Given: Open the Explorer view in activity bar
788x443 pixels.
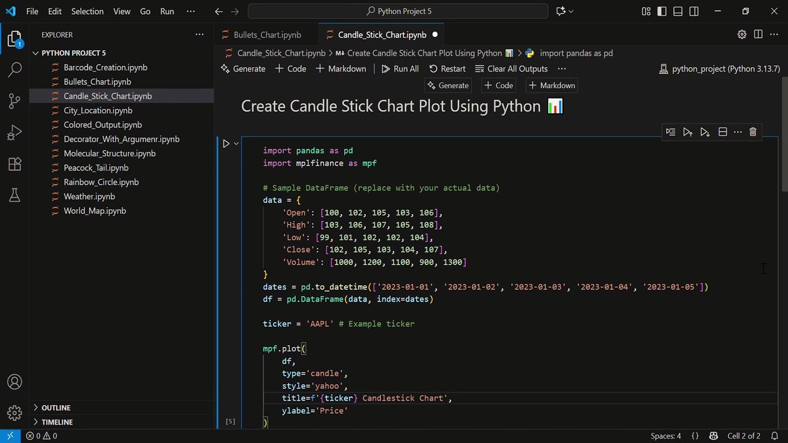Looking at the screenshot, I should [15, 40].
